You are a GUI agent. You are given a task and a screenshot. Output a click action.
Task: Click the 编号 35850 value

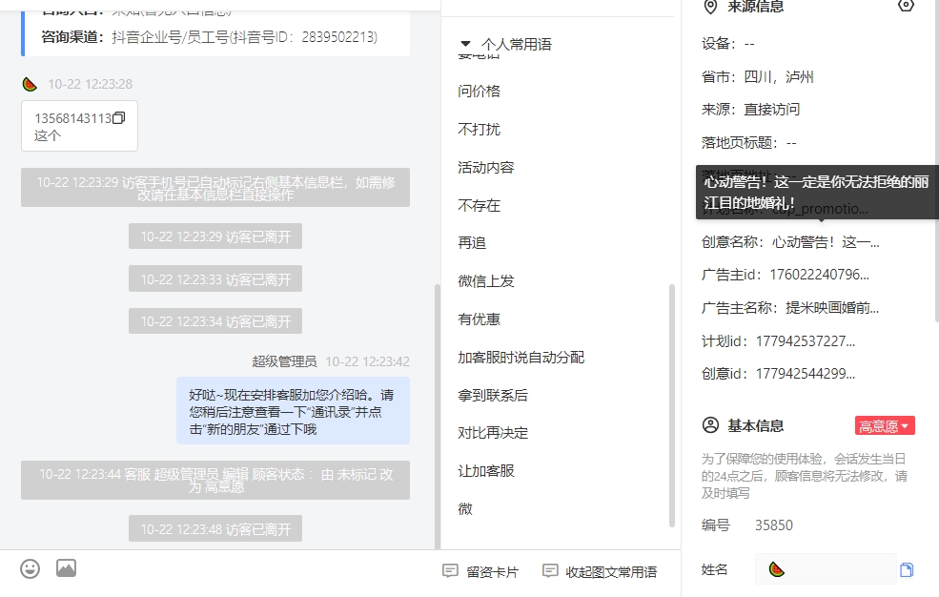[x=774, y=525]
